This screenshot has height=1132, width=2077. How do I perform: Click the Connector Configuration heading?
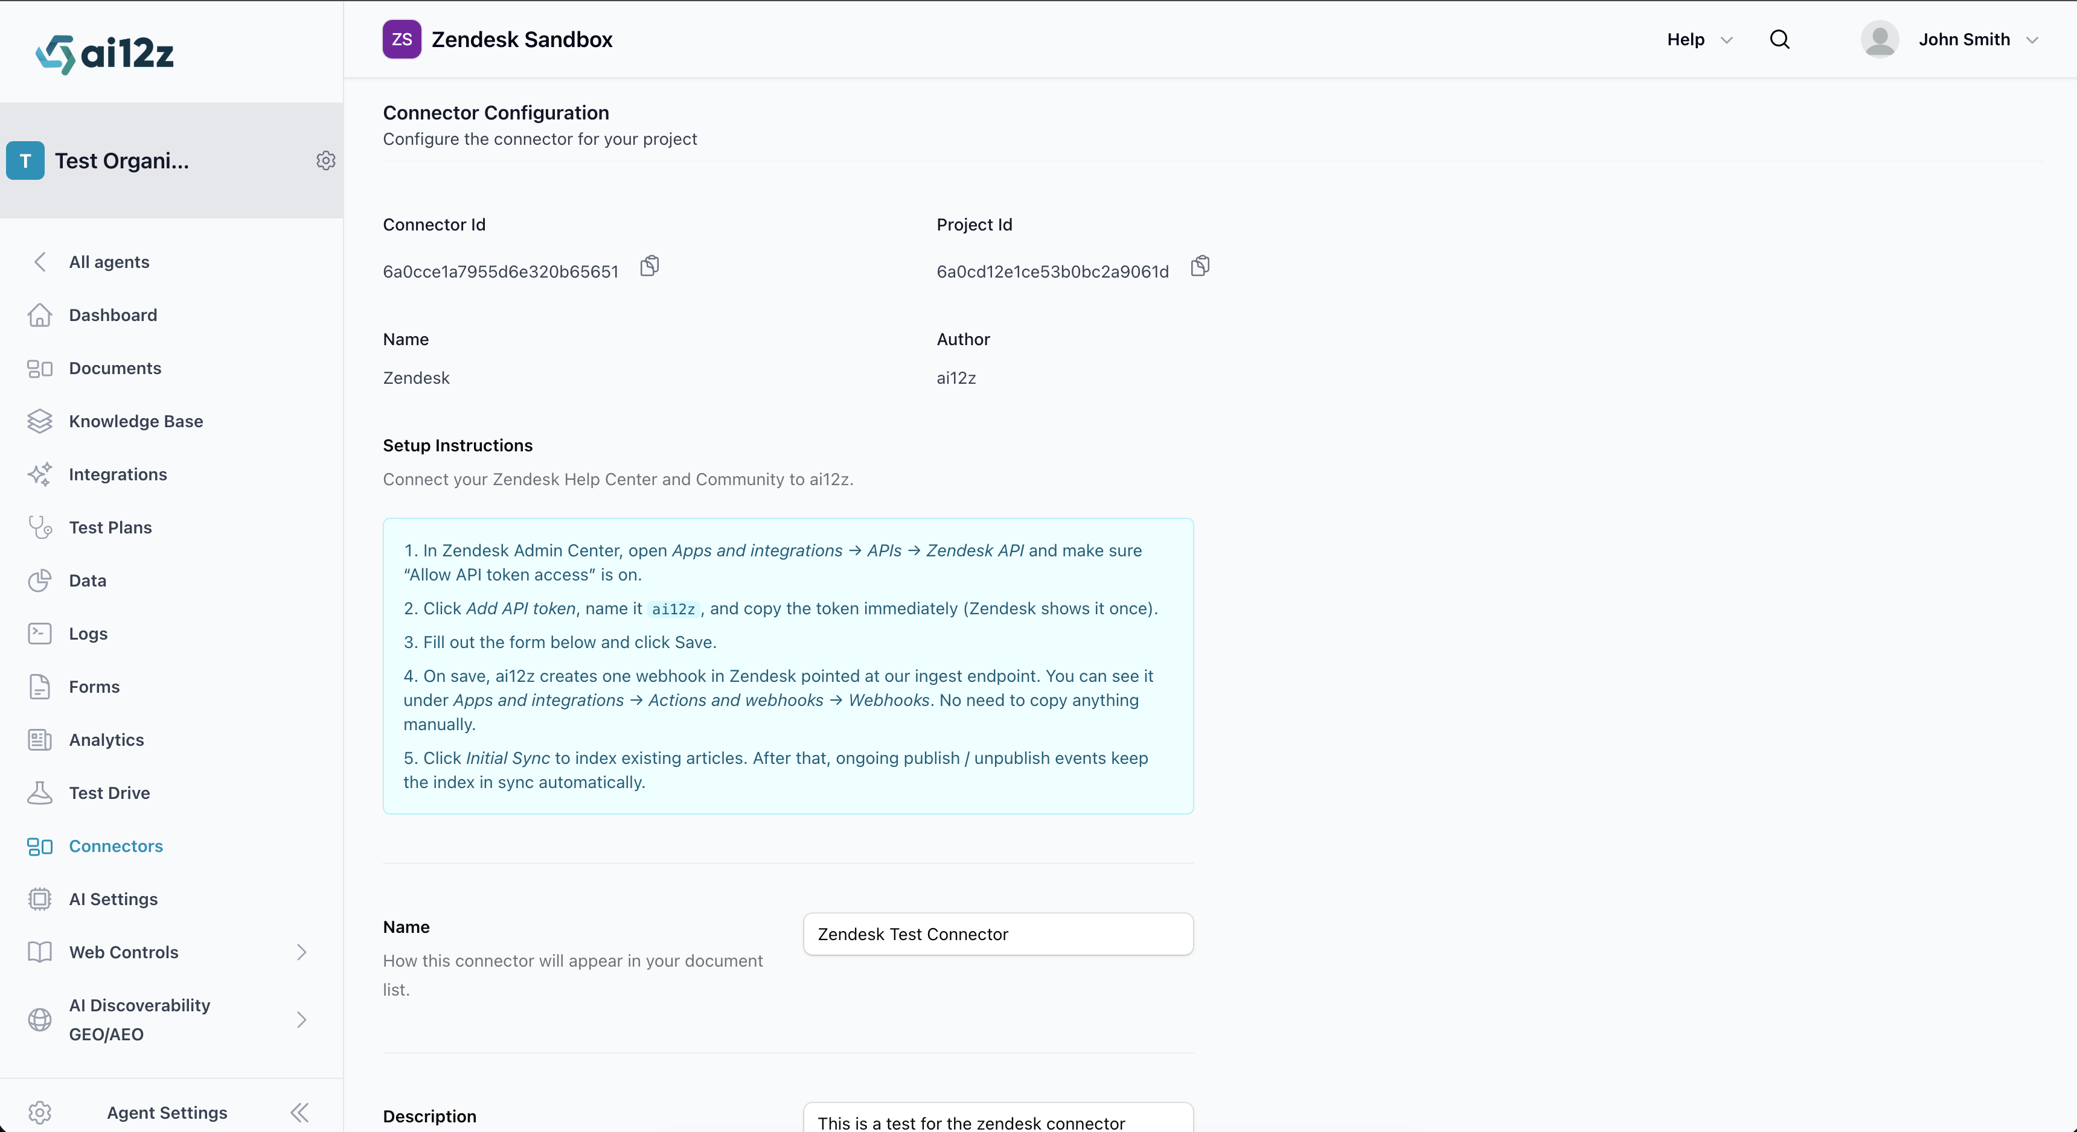pos(496,113)
